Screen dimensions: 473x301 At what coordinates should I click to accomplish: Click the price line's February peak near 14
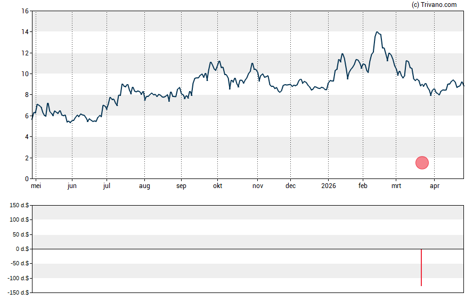tap(377, 32)
